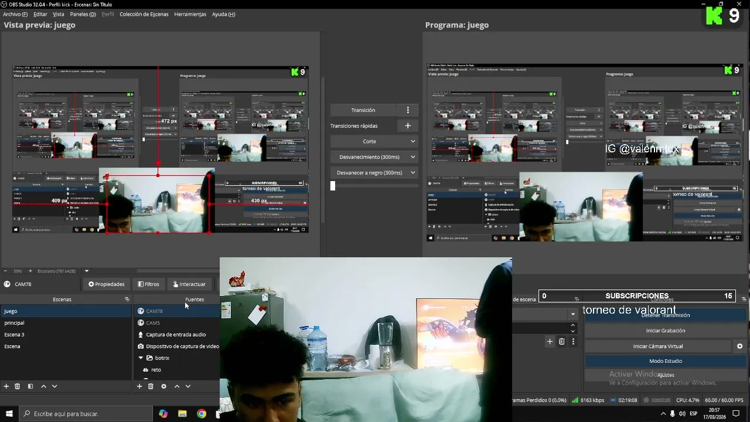
Task: Click Iniciar Cámara Virtual
Action: pos(658,346)
